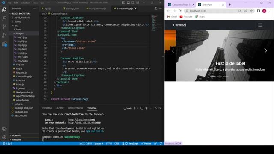Open errors and warnings status item

[x=7, y=144]
